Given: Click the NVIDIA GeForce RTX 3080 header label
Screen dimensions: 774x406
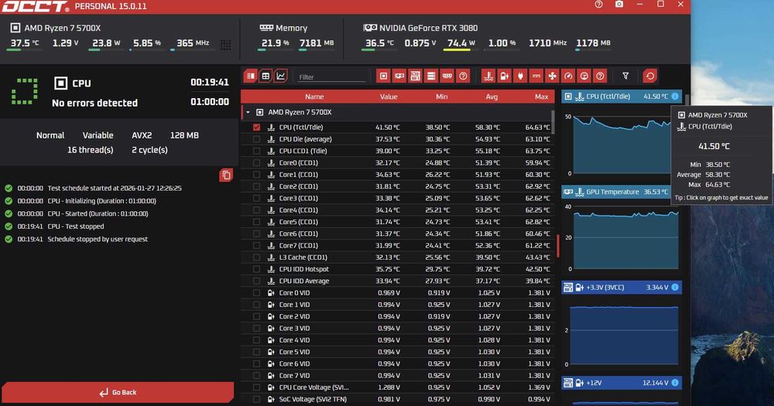Looking at the screenshot, I should [x=428, y=28].
